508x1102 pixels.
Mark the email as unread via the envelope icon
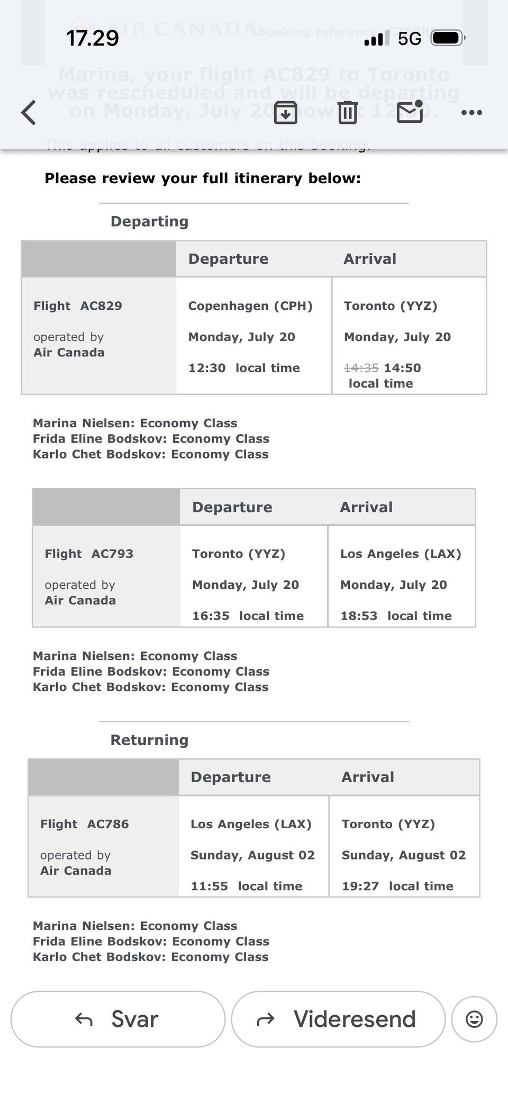(x=410, y=111)
